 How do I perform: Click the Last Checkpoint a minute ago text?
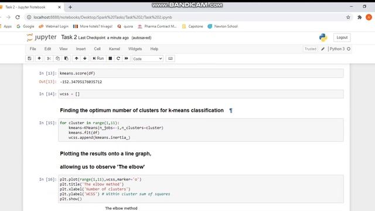103,38
